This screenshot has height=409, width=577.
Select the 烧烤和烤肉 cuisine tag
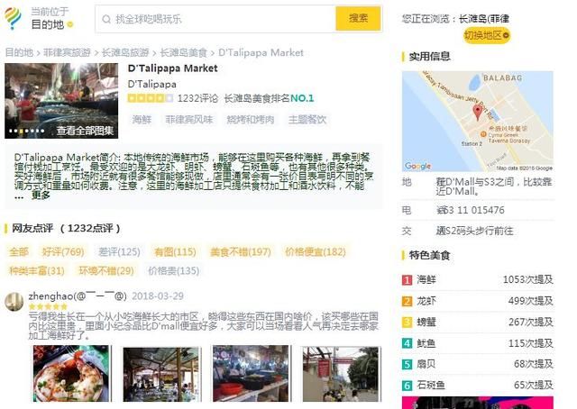pos(251,120)
